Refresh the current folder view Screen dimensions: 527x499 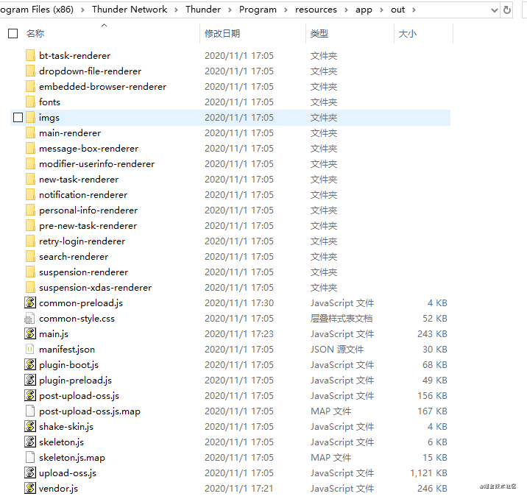tap(507, 10)
